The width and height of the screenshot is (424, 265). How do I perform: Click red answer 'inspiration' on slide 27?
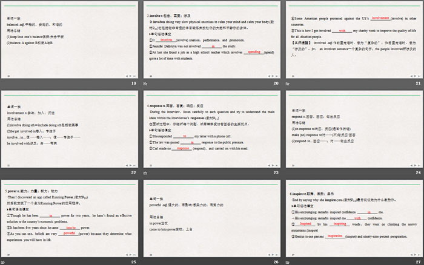tap(335, 236)
